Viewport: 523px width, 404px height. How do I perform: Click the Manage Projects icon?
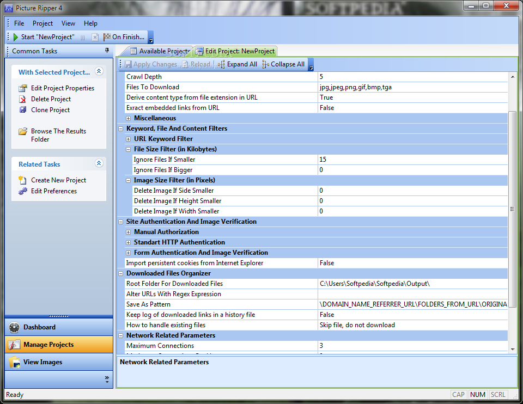coord(14,345)
